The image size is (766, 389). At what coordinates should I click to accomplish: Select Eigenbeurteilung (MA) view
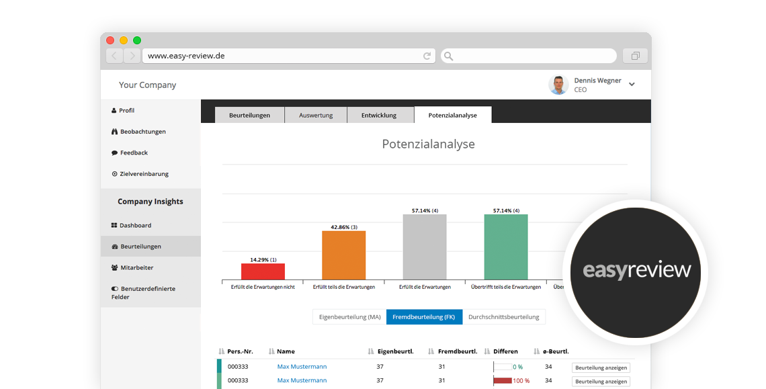(350, 316)
